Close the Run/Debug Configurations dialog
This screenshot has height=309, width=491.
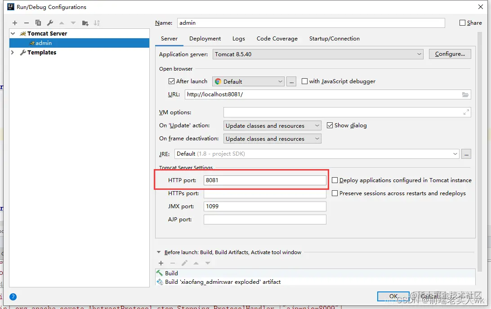click(481, 7)
